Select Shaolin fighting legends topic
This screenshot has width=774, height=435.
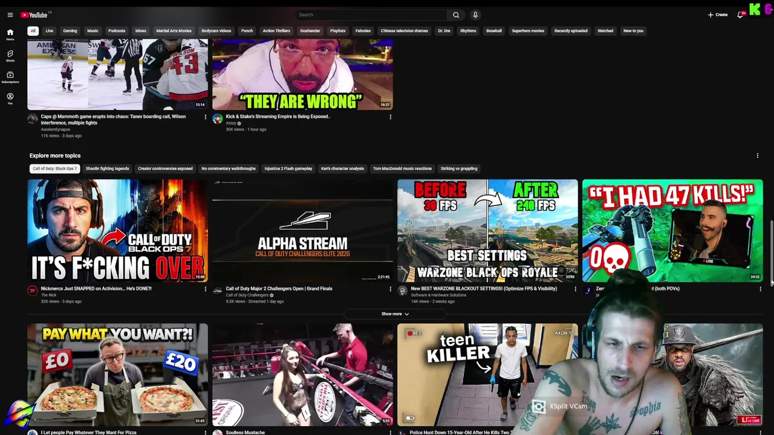(107, 169)
